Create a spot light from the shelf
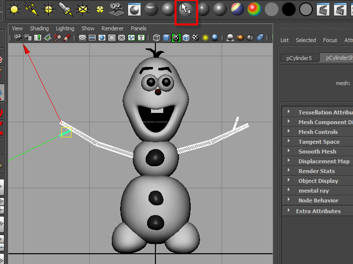Image resolution: width=353 pixels, height=264 pixels. [65, 9]
